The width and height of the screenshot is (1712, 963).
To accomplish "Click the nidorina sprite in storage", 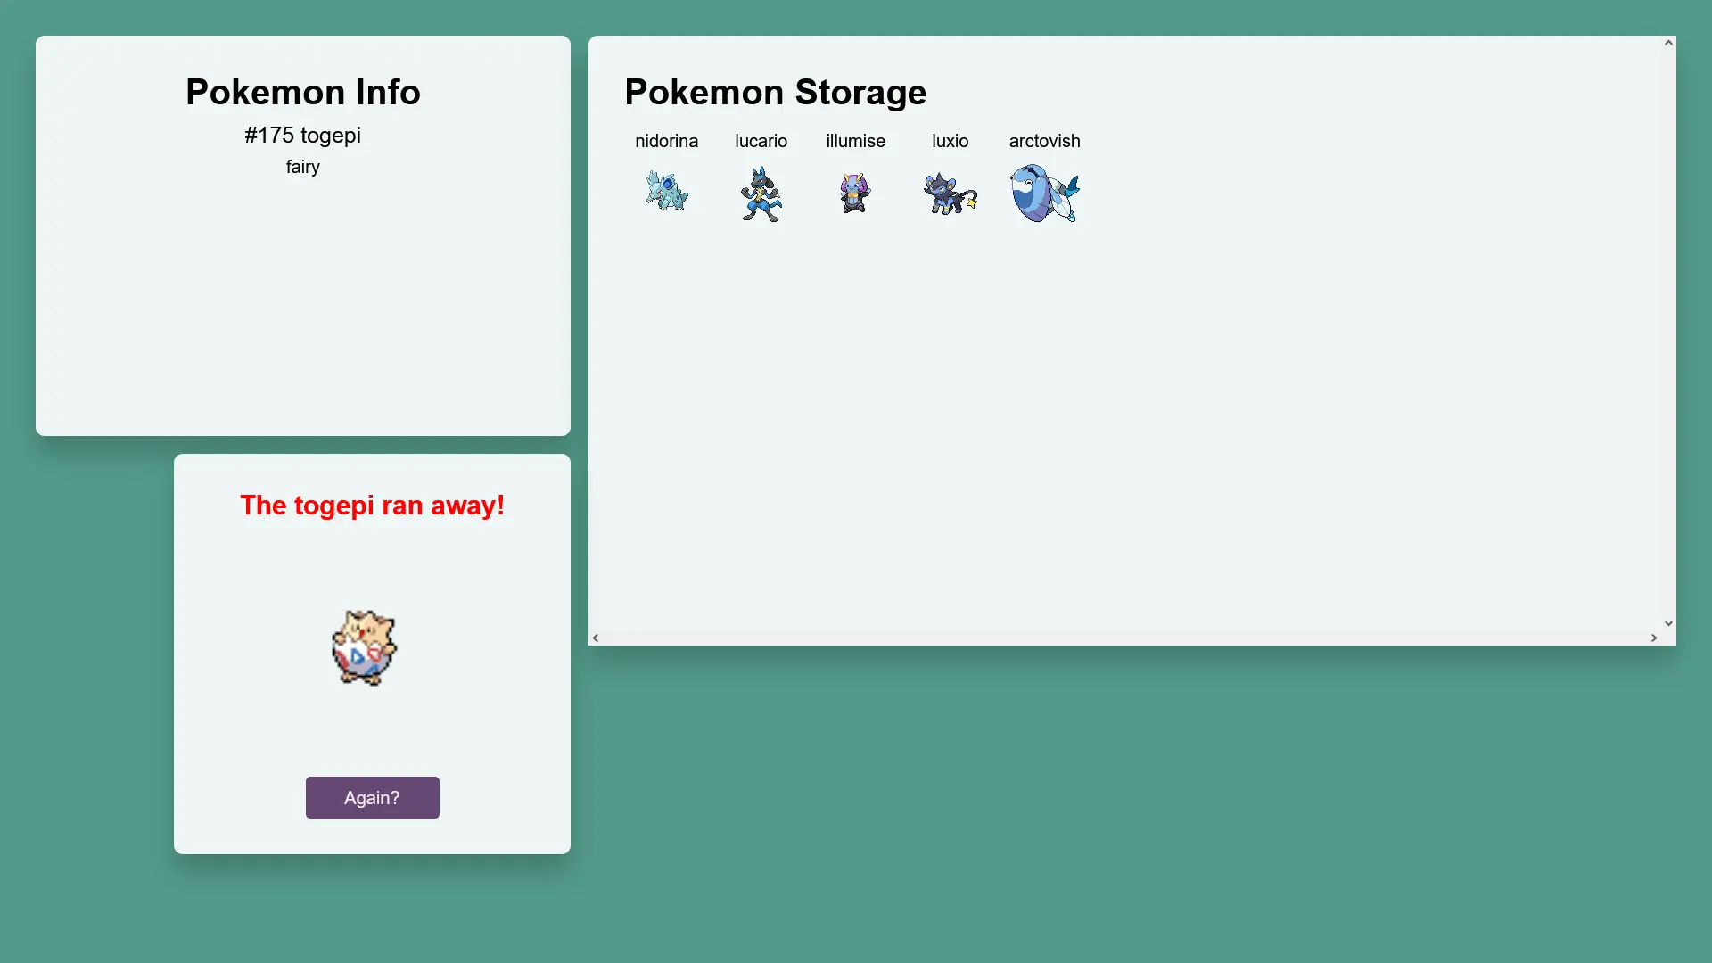I will click(x=667, y=192).
